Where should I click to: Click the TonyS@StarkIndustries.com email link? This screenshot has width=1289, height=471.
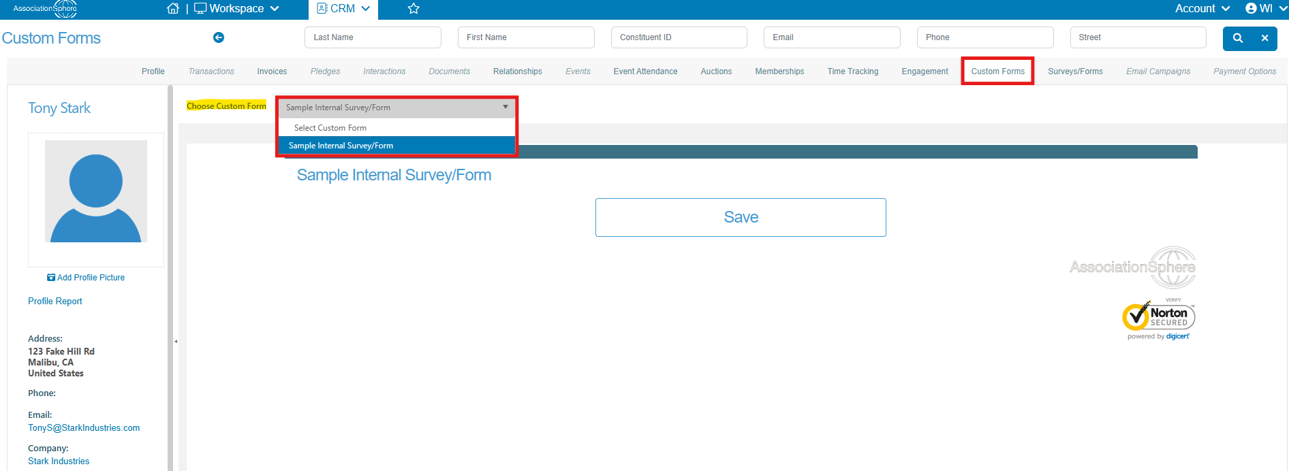(84, 428)
